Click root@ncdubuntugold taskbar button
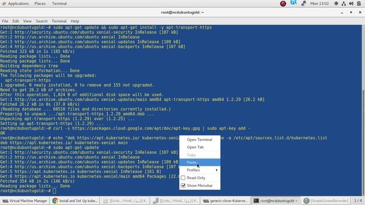 pos(276,200)
